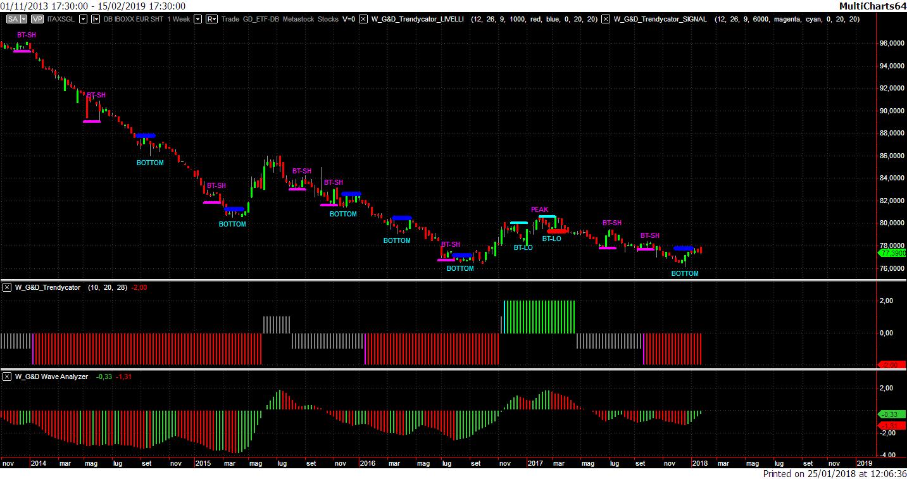The width and height of the screenshot is (907, 479).
Task: Open the R range dropdown
Action: point(211,19)
